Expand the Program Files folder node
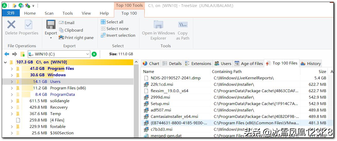This screenshot has height=141, width=337. [x=12, y=69]
